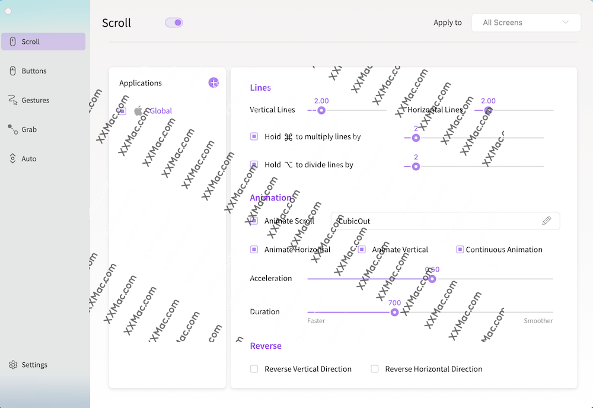Enable Reverse Horizontal Direction checkbox
The image size is (593, 408).
click(x=374, y=369)
